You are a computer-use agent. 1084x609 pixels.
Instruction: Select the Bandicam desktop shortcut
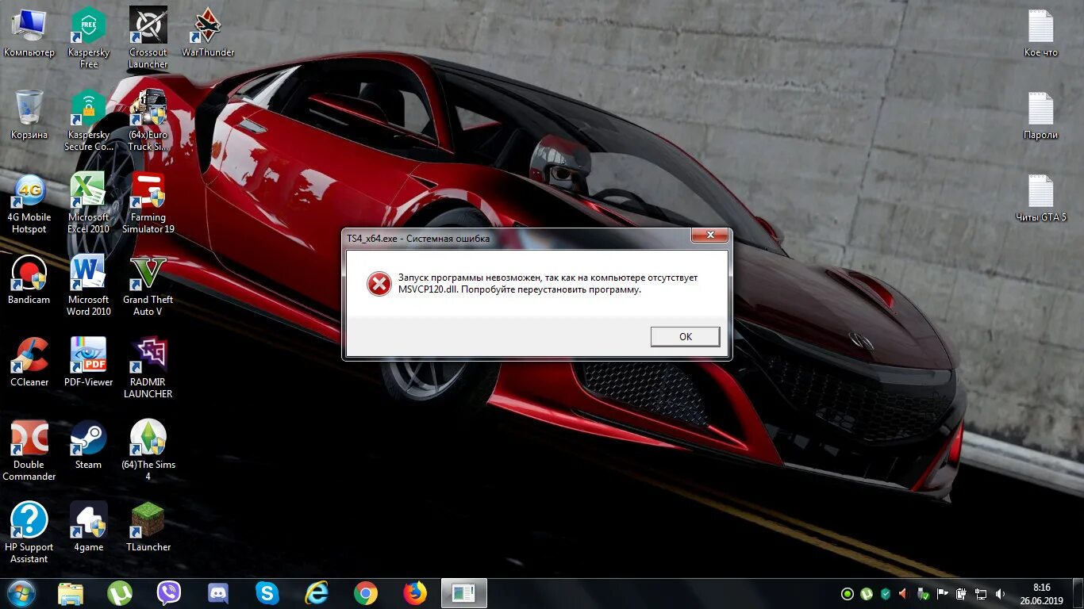click(29, 281)
